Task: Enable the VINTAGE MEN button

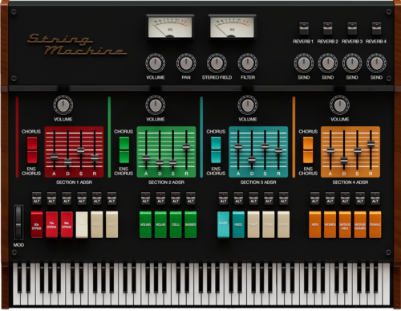Action: tap(345, 224)
